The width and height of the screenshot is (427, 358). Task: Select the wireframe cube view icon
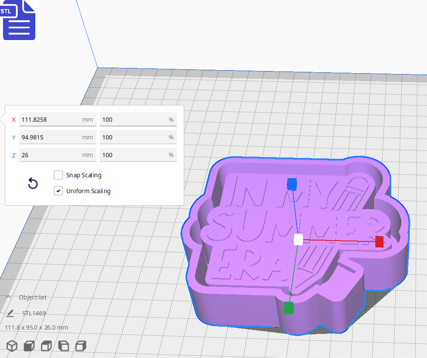pyautogui.click(x=12, y=346)
